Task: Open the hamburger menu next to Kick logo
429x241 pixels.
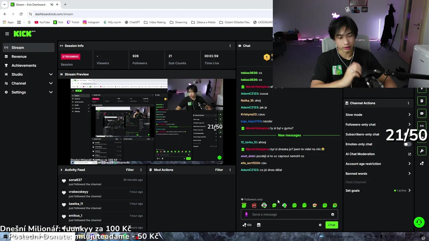Action: [x=7, y=34]
